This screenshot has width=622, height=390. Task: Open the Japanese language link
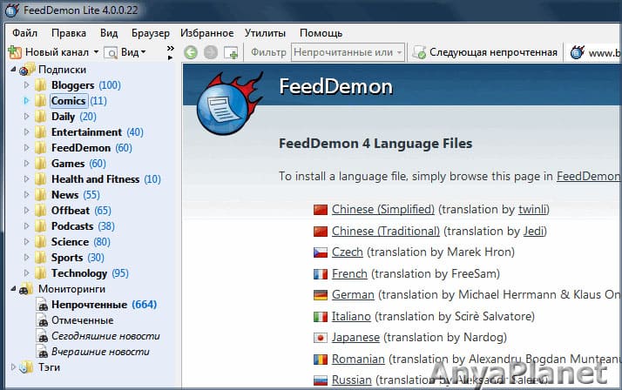point(355,338)
